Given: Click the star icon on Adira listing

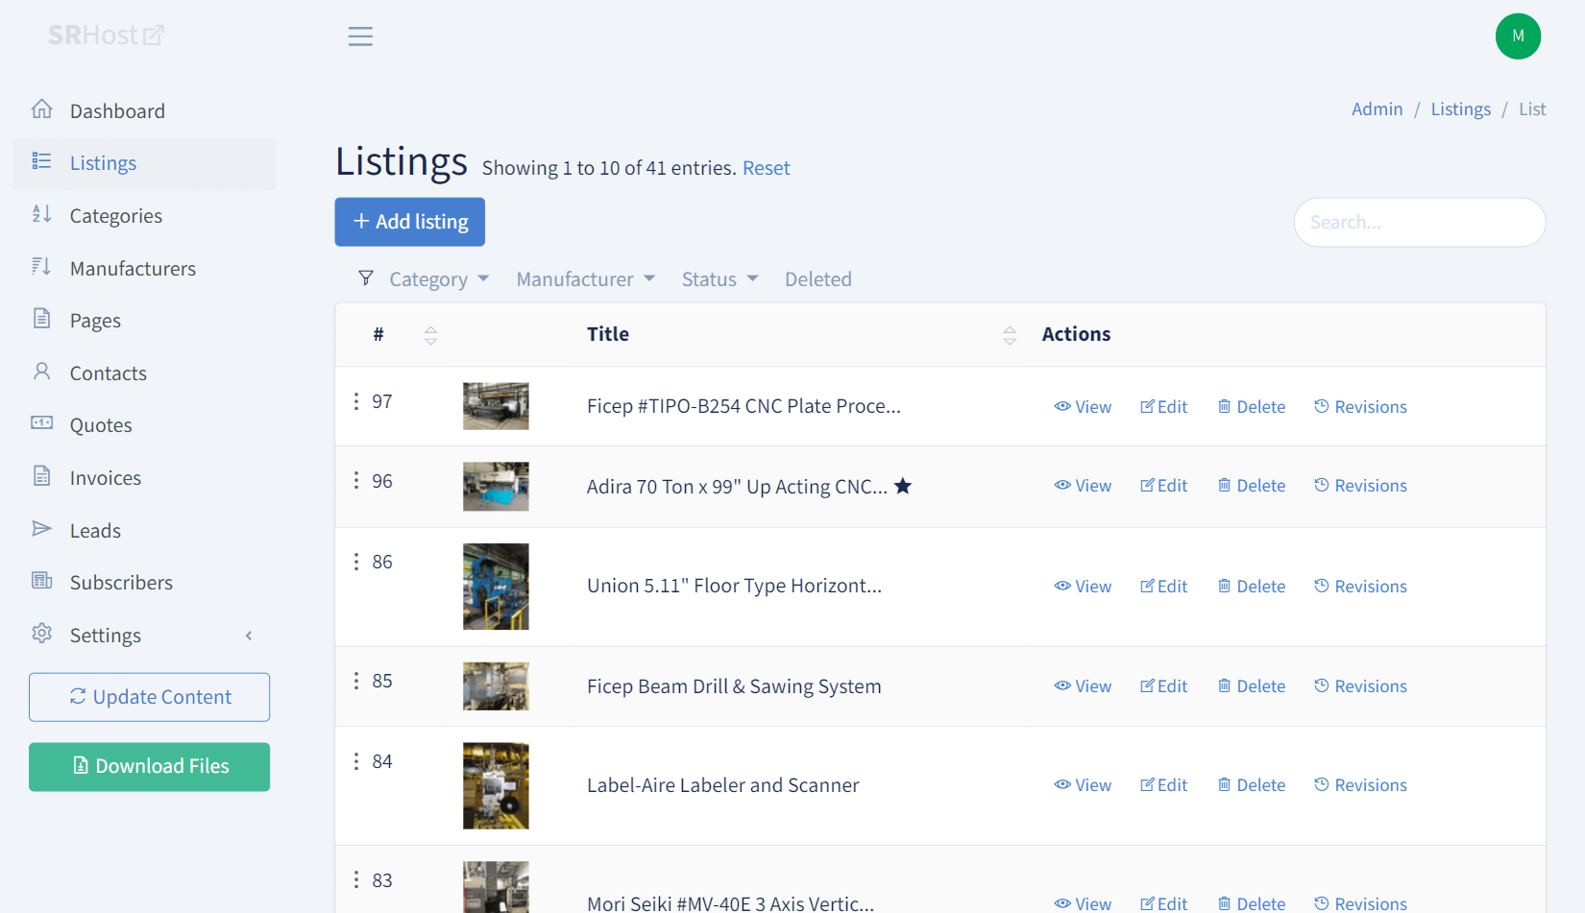Looking at the screenshot, I should pyautogui.click(x=903, y=486).
